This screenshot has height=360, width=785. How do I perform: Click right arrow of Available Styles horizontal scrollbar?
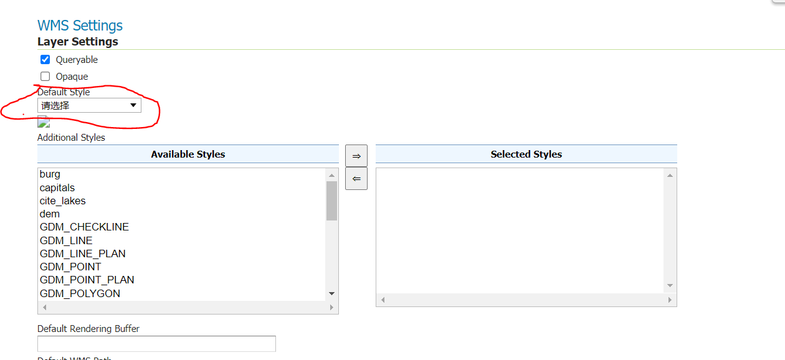click(x=331, y=308)
